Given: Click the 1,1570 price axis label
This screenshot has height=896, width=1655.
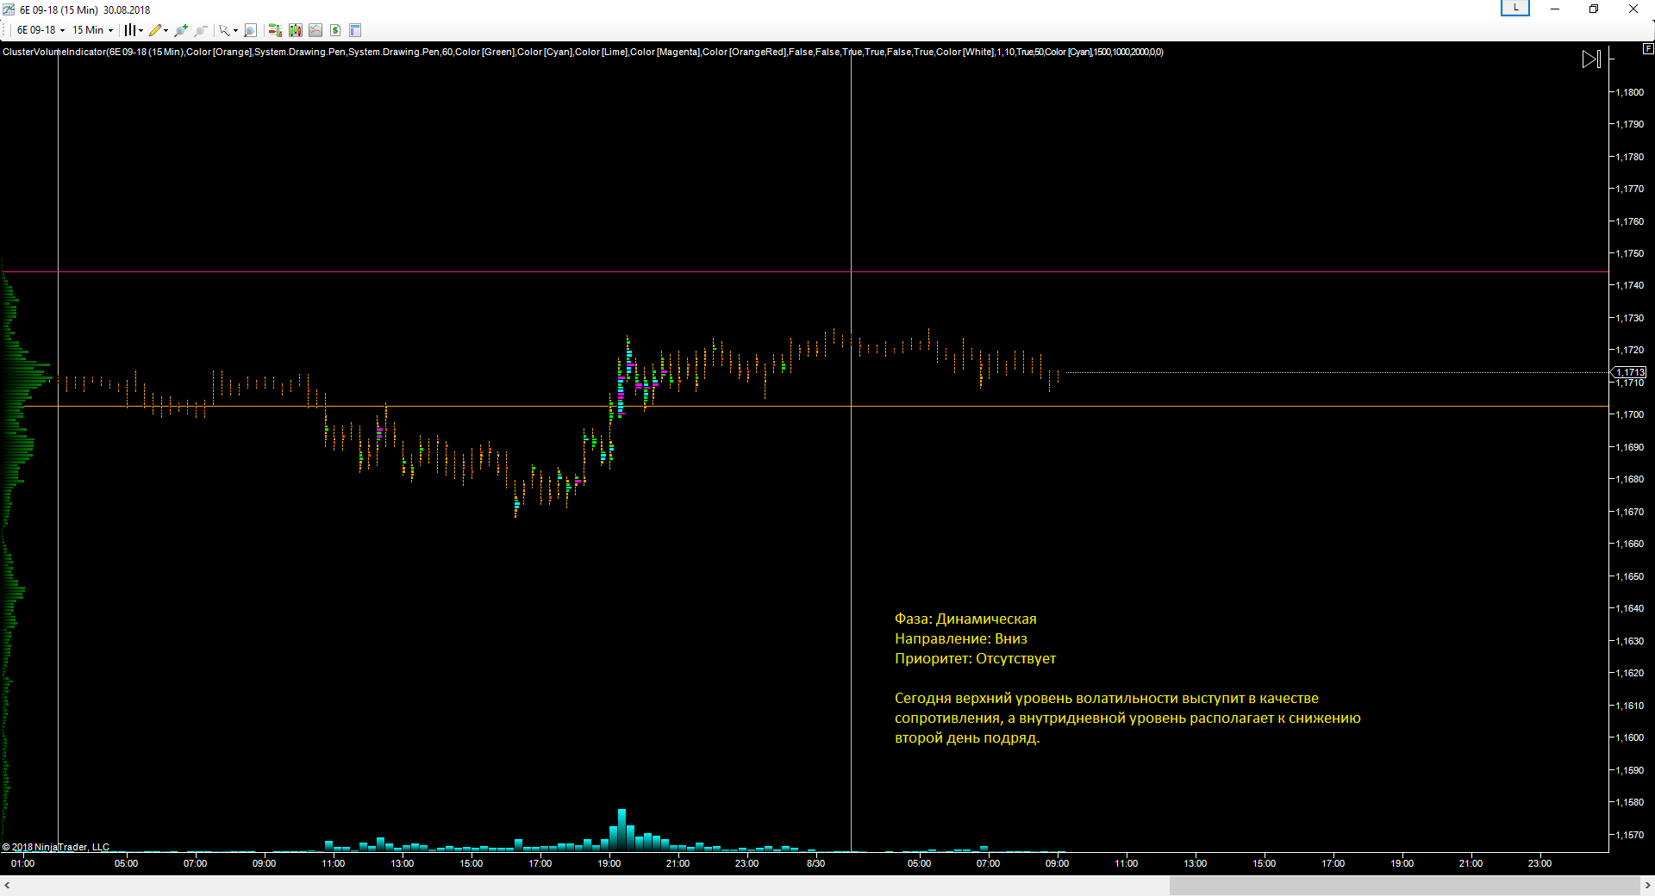Looking at the screenshot, I should 1629,835.
